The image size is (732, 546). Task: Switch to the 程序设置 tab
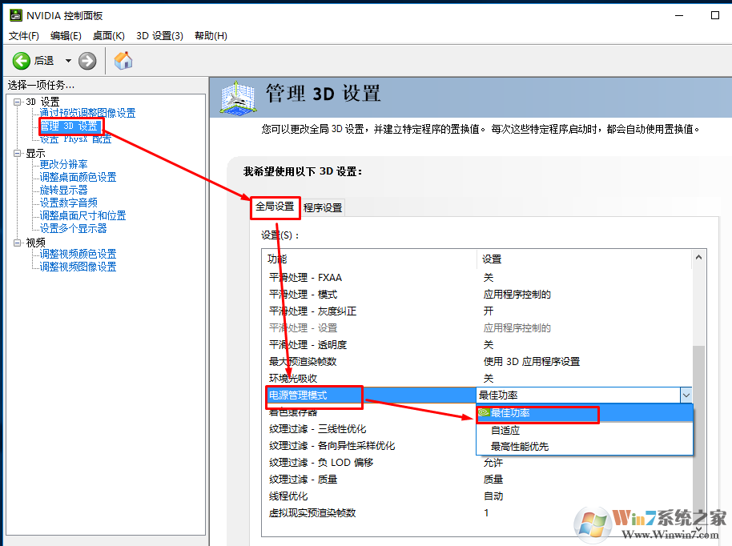click(323, 207)
